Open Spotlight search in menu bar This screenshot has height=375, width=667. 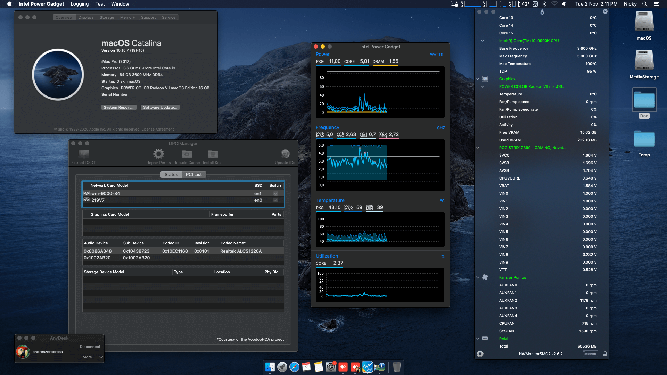click(645, 4)
